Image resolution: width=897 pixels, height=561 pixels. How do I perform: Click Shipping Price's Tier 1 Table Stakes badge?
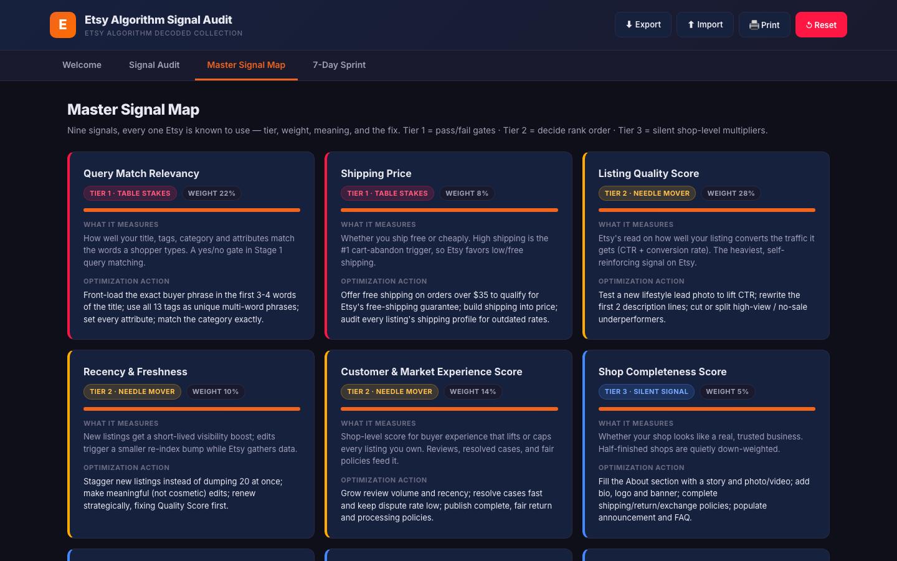pos(387,193)
